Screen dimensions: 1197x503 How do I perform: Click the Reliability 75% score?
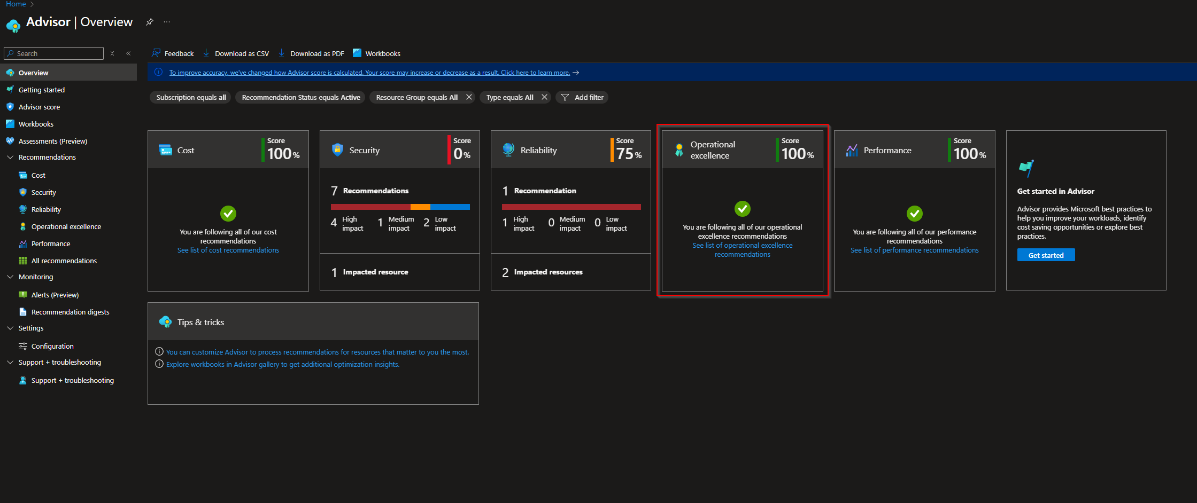click(629, 154)
